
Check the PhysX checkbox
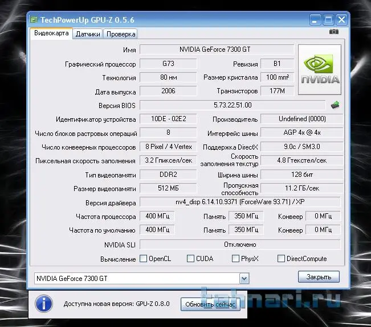[235, 259]
